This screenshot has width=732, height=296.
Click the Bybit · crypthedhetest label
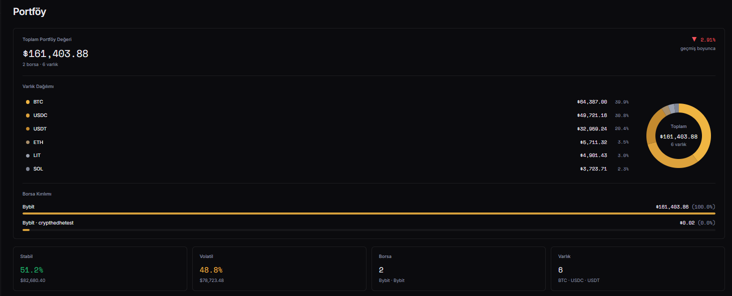pos(48,223)
